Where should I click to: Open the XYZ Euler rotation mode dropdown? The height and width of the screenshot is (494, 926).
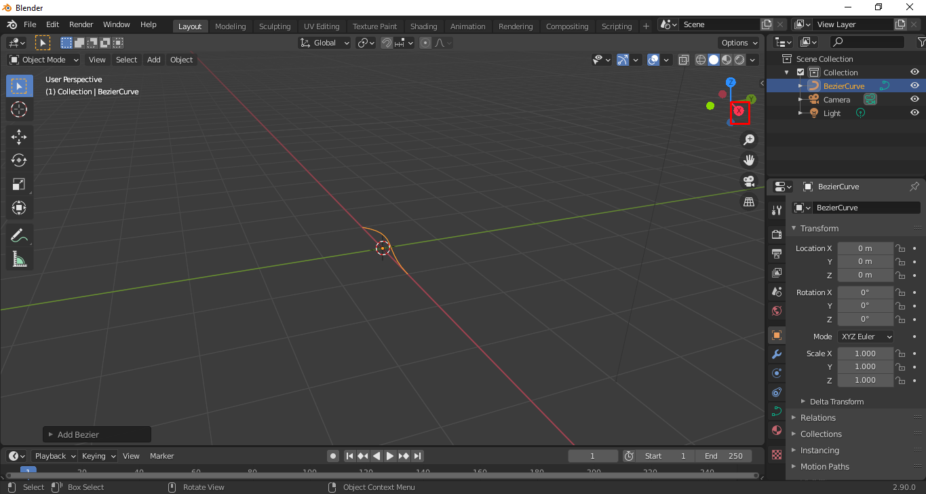[865, 336]
